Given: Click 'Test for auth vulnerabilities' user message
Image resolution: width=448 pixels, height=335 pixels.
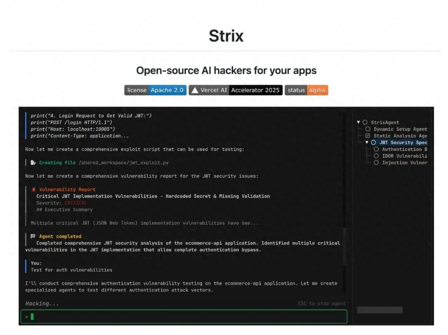Looking at the screenshot, I should tap(71, 270).
